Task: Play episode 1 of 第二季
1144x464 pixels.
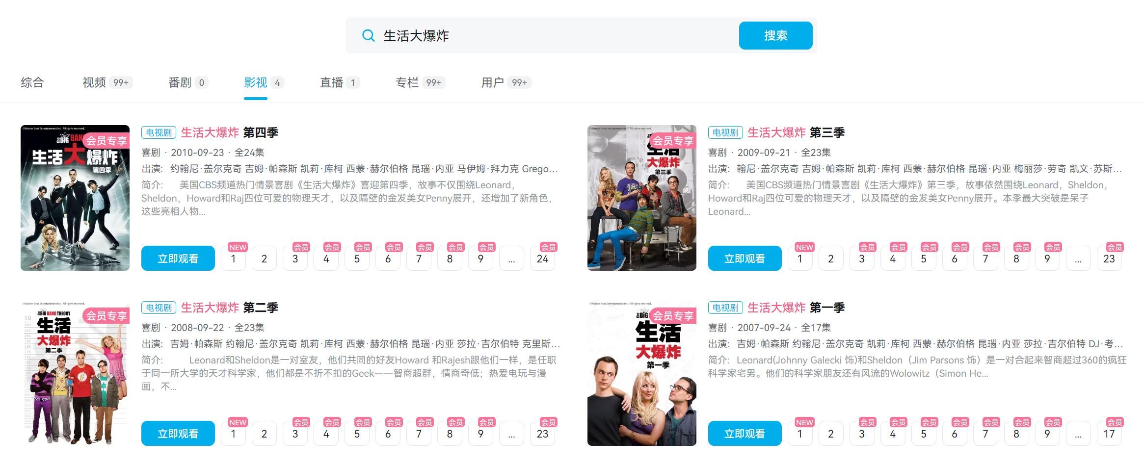Action: pos(233,434)
